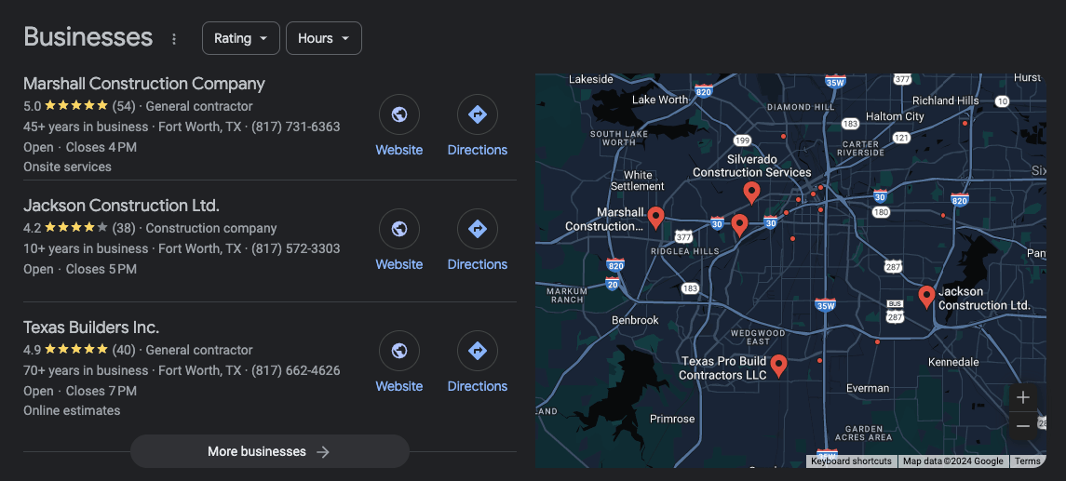Expand the Rating filter dropdown
This screenshot has height=481, width=1066.
click(241, 38)
